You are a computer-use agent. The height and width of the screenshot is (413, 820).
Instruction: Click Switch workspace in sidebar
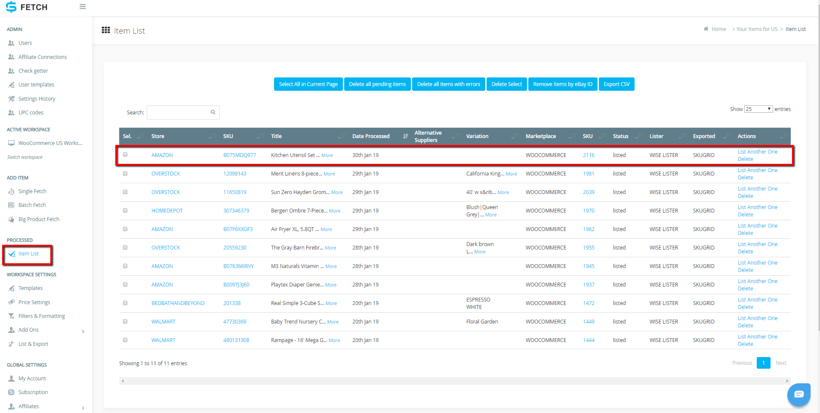coord(25,157)
